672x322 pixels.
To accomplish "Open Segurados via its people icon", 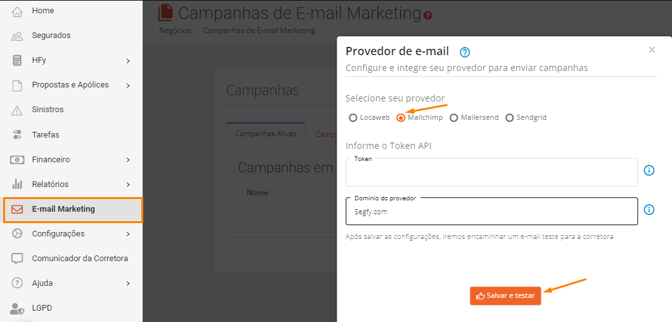I will pos(16,36).
